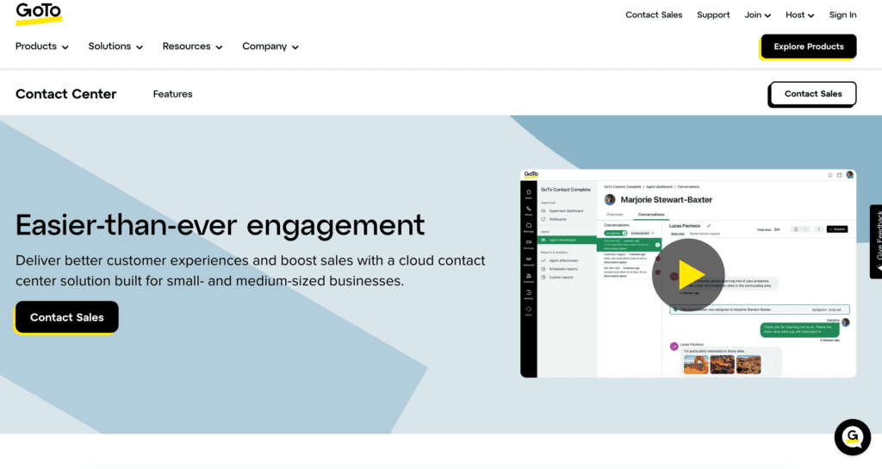Click the Explore Products button
Image resolution: width=882 pixels, height=469 pixels.
point(808,47)
